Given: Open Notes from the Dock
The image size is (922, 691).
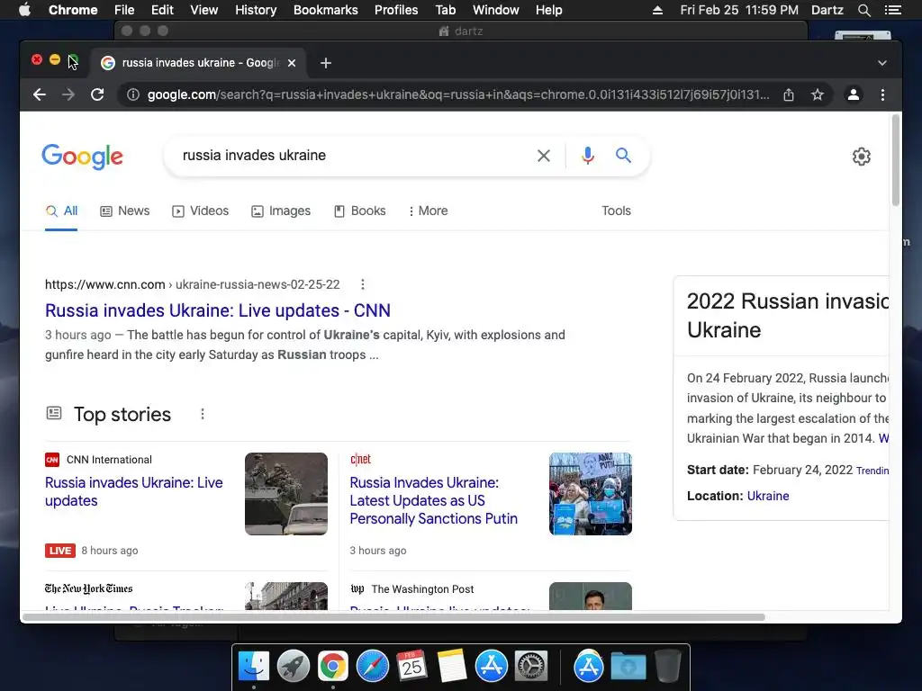Looking at the screenshot, I should pyautogui.click(x=452, y=666).
